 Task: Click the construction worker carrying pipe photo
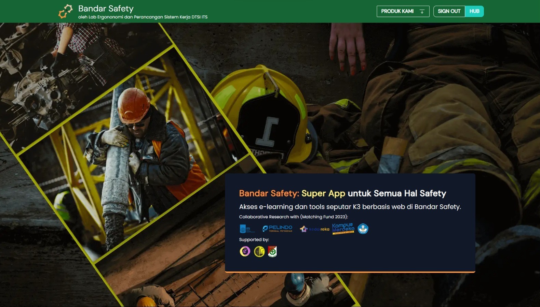click(x=137, y=153)
